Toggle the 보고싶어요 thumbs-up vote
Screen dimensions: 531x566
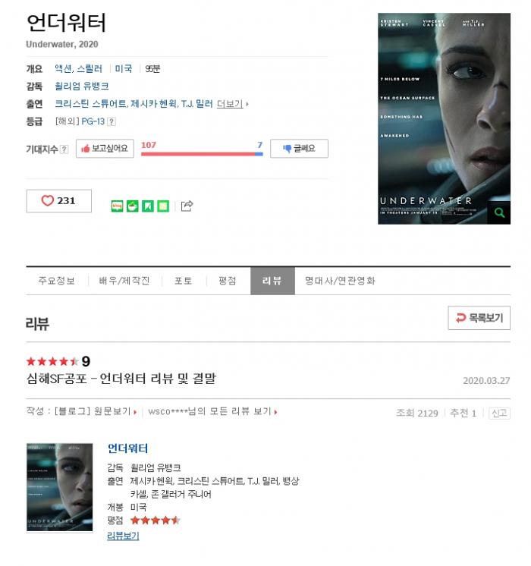pyautogui.click(x=105, y=149)
